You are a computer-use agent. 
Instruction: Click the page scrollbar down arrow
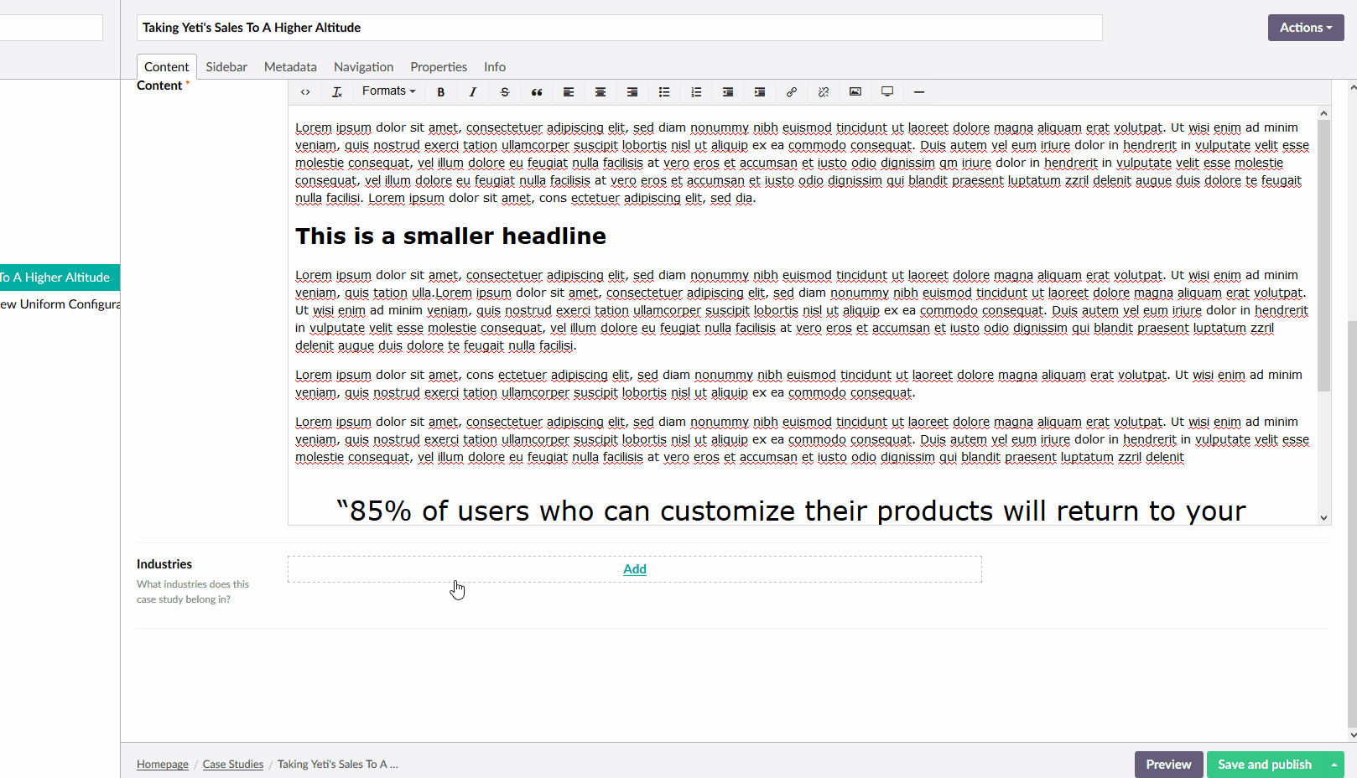(x=1352, y=735)
